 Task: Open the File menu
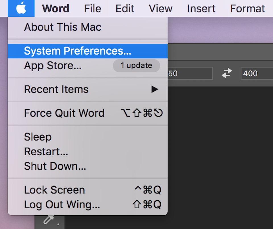(x=92, y=8)
